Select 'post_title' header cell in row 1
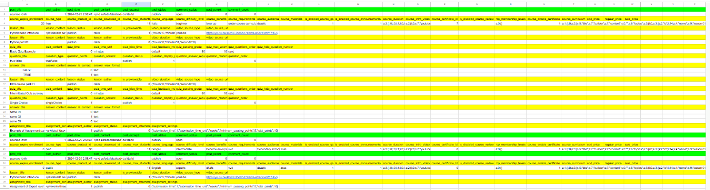This screenshot has height=190, width=710. tap(27, 9)
